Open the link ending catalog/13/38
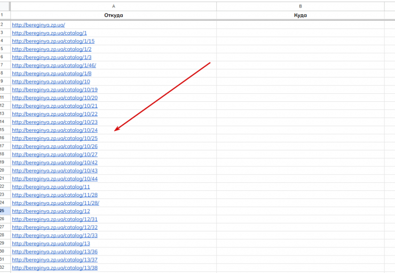 [x=54, y=268]
